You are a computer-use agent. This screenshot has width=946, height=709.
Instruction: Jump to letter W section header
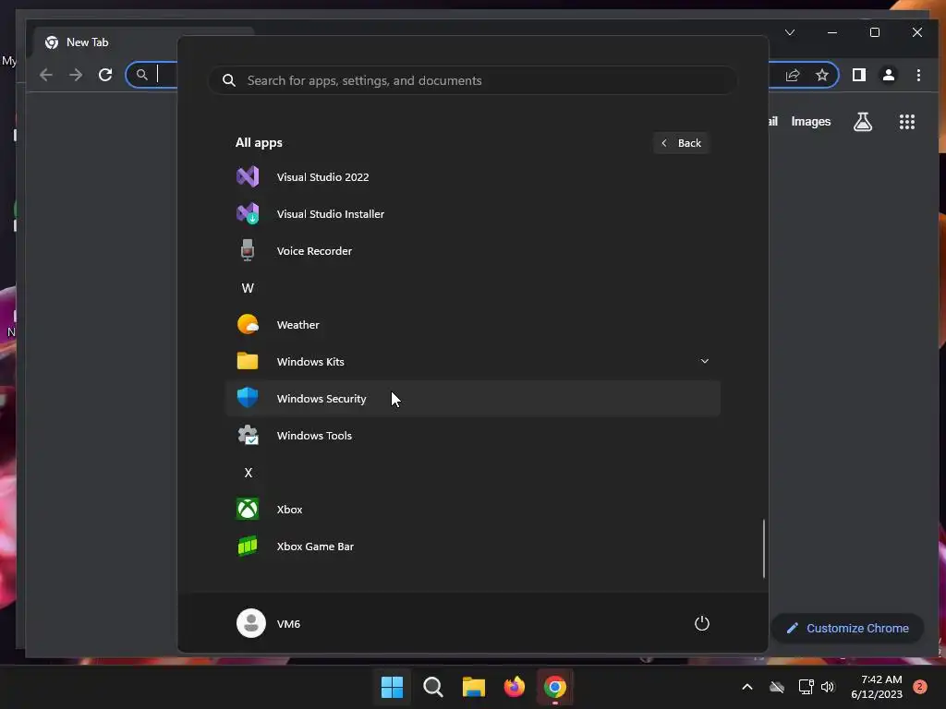pyautogui.click(x=248, y=288)
